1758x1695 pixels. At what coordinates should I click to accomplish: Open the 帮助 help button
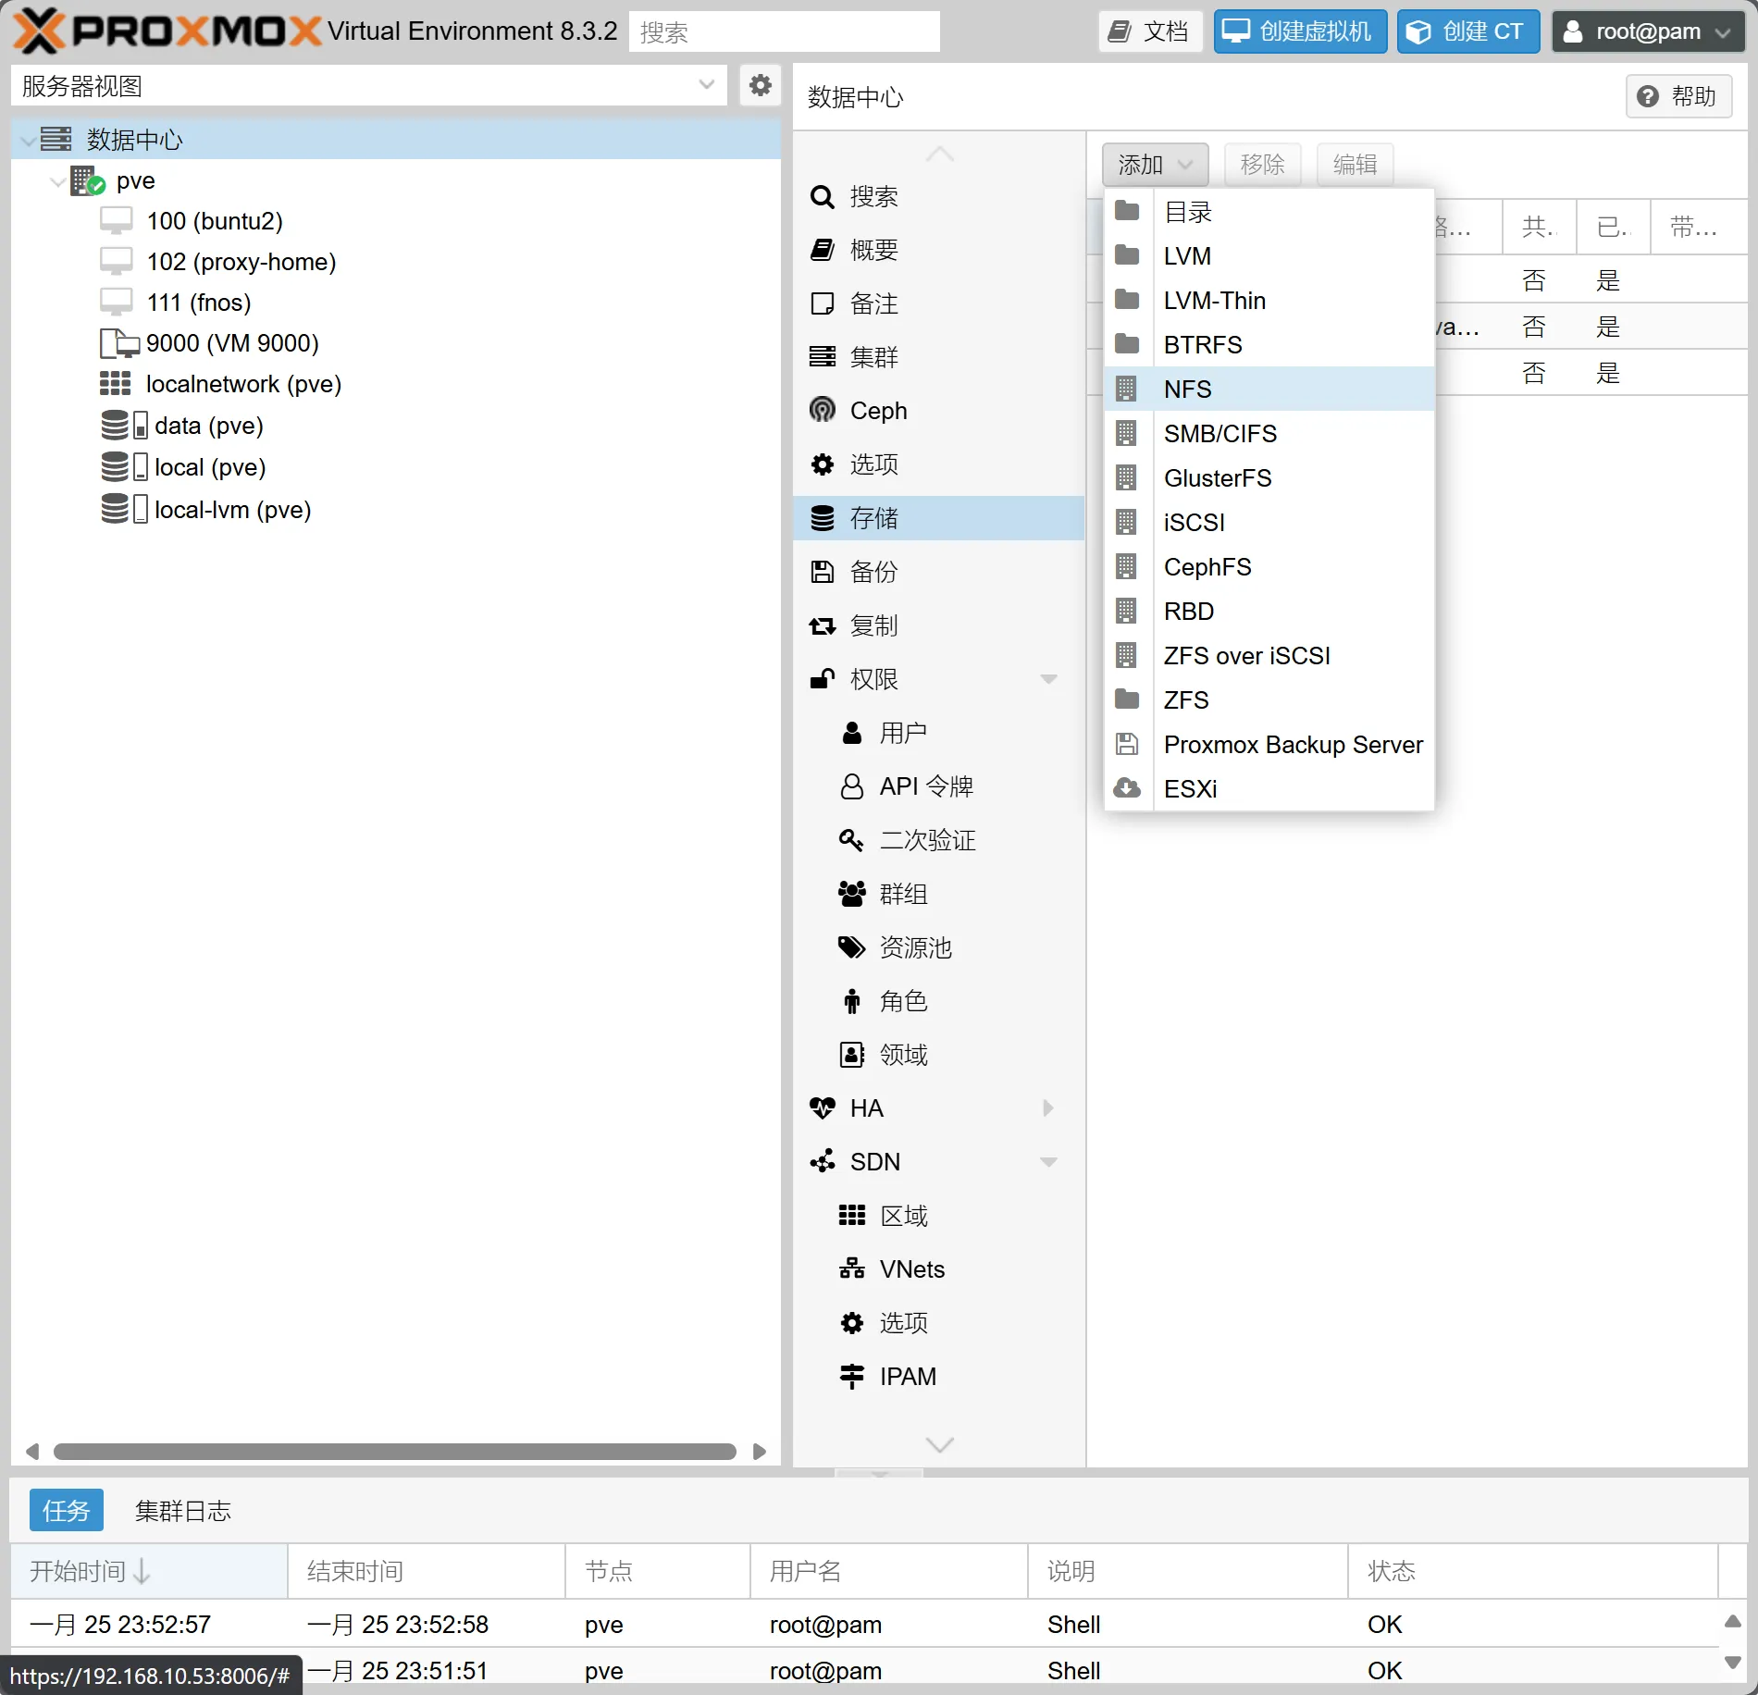click(1678, 96)
